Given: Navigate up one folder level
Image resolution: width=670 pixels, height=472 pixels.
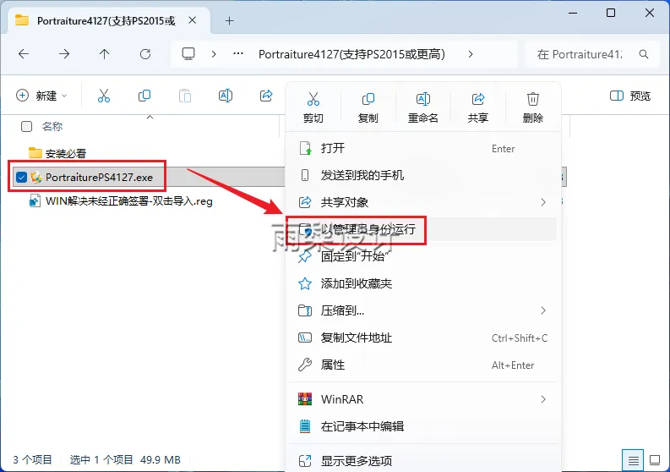Looking at the screenshot, I should point(104,54).
